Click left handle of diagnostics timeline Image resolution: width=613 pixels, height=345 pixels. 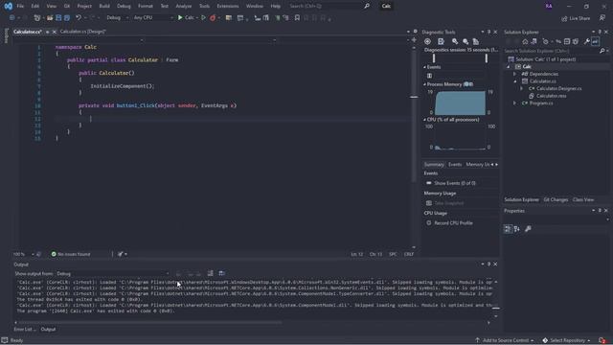(x=434, y=58)
